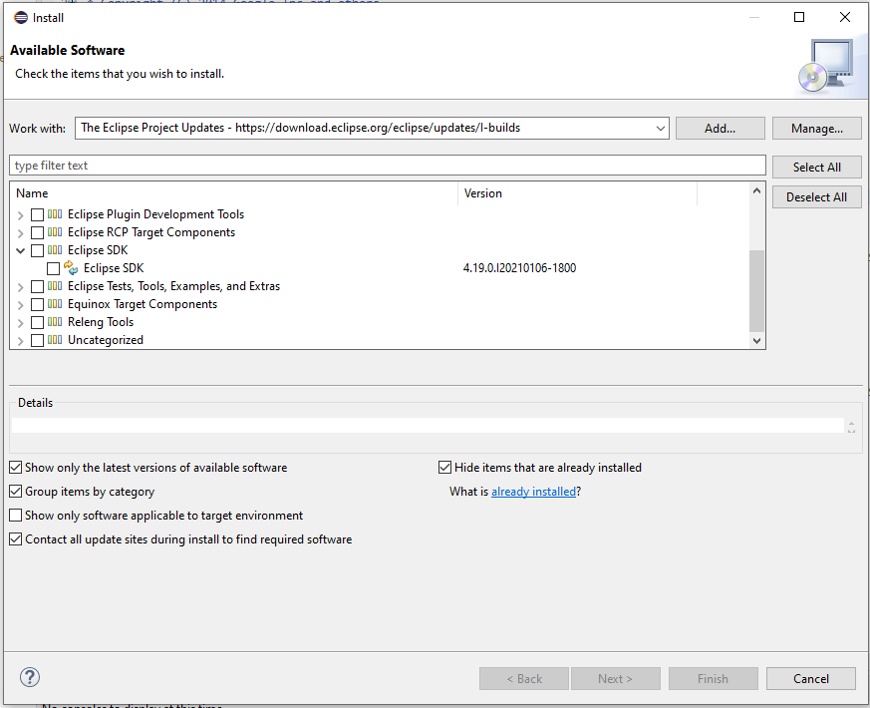Collapse the Eclipse SDK category
870x708 pixels.
[x=21, y=251]
